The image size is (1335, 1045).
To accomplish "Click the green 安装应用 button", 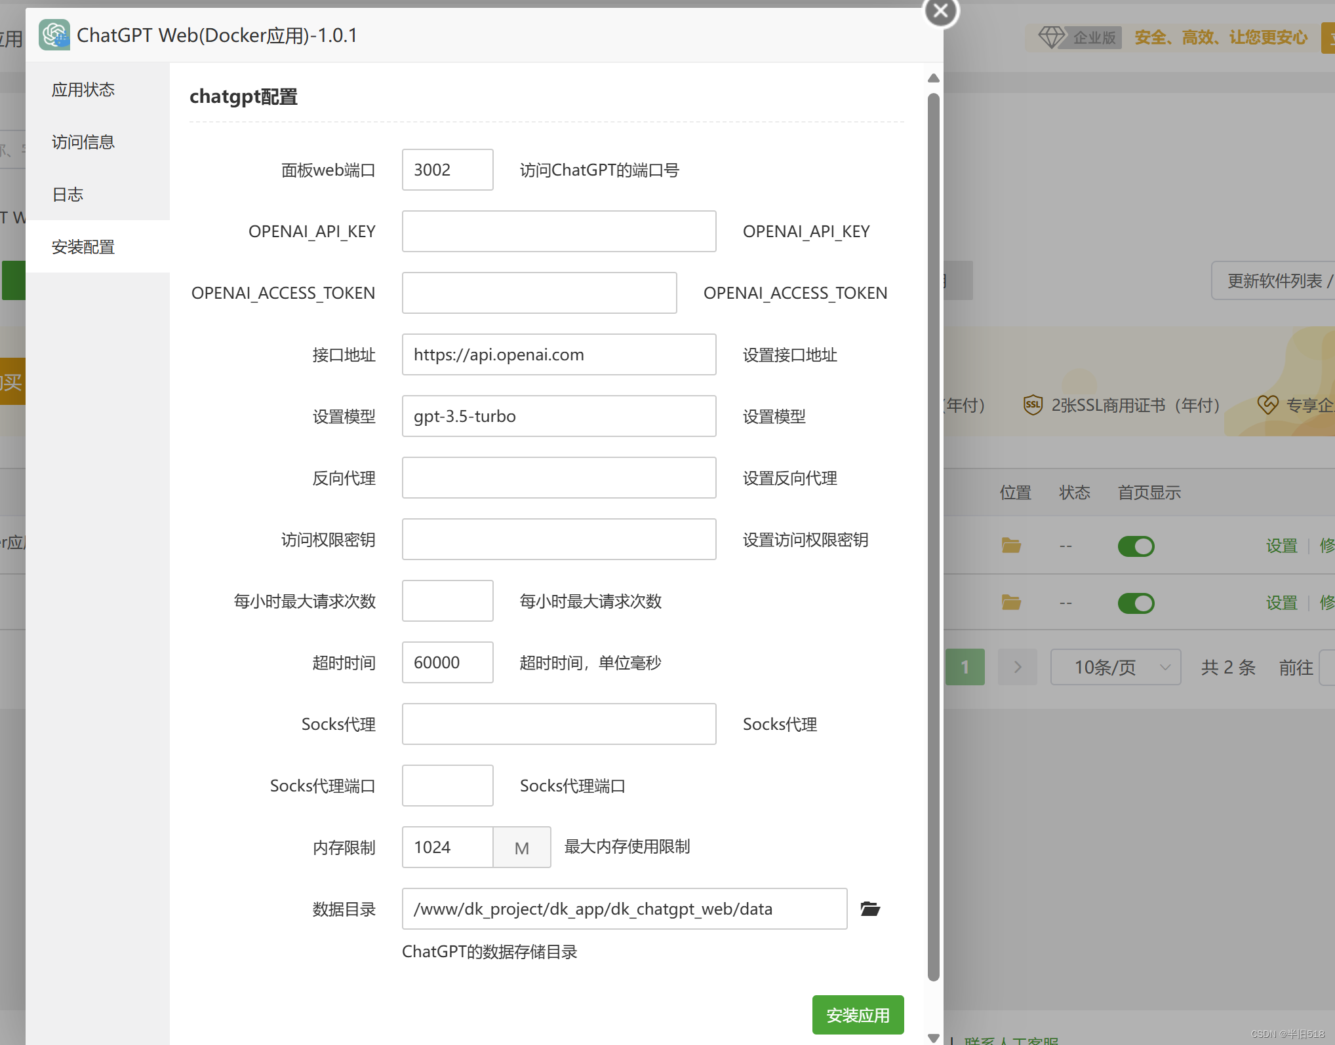I will [x=858, y=1015].
